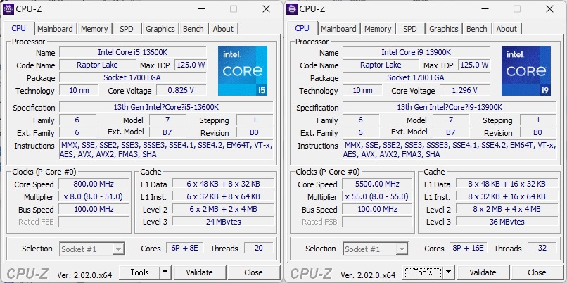The image size is (567, 283).
Task: Switch to SPD tab in left window
Action: [x=126, y=29]
